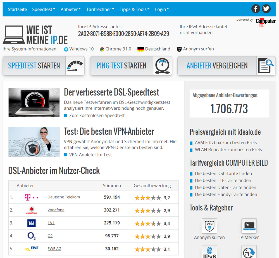Image resolution: width=279 pixels, height=258 pixels.
Task: Click the star rating for Deutsche Telekom
Action: [x=148, y=197]
